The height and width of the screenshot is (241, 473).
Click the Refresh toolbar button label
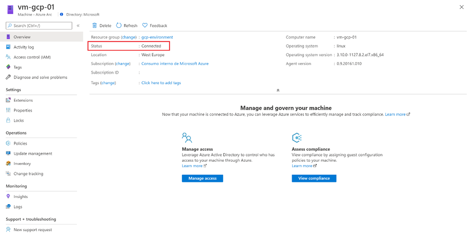(x=130, y=26)
